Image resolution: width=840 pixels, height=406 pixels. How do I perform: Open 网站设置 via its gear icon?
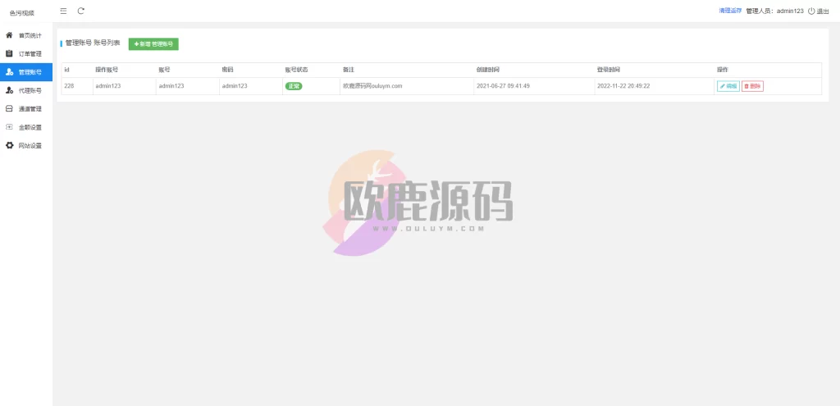pos(9,145)
